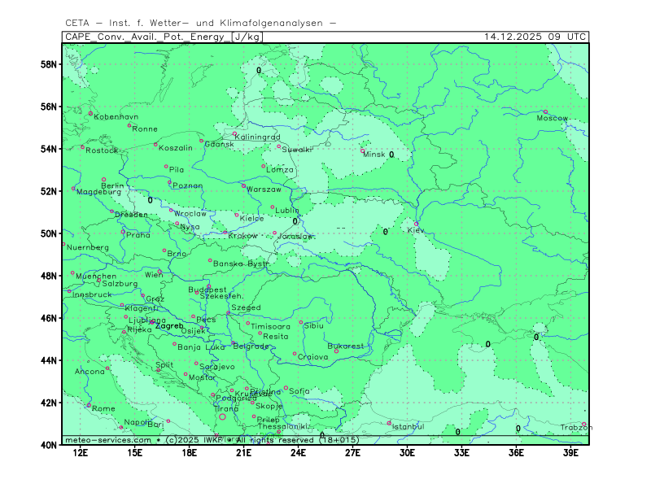The image size is (651, 488).
Task: Select the Sofia city marker
Action: (286, 388)
